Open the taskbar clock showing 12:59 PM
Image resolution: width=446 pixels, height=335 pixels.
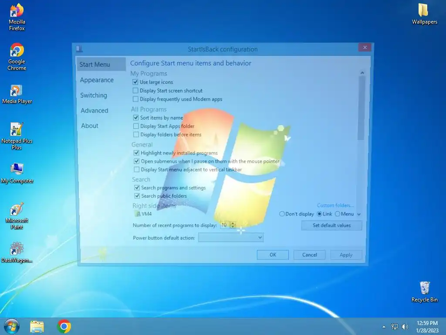pyautogui.click(x=427, y=327)
